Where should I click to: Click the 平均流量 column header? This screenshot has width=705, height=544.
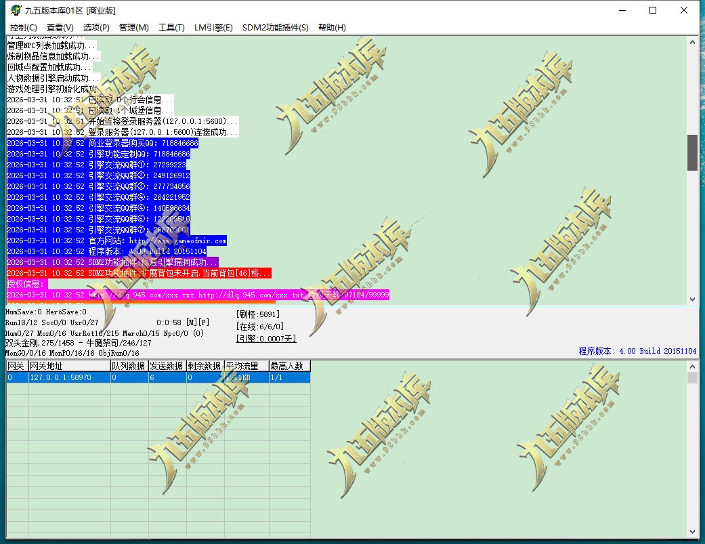[247, 366]
